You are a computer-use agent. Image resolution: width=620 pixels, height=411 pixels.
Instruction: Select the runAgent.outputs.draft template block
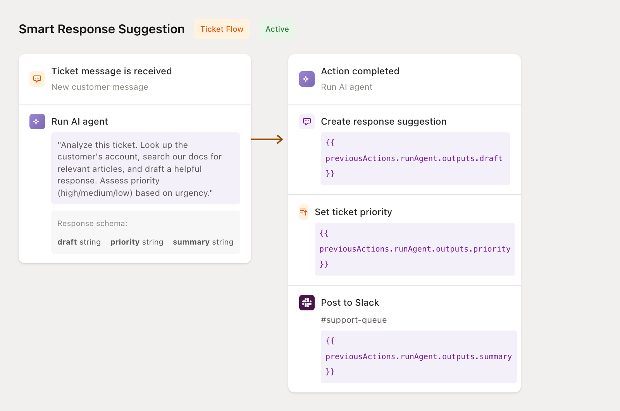coord(415,158)
